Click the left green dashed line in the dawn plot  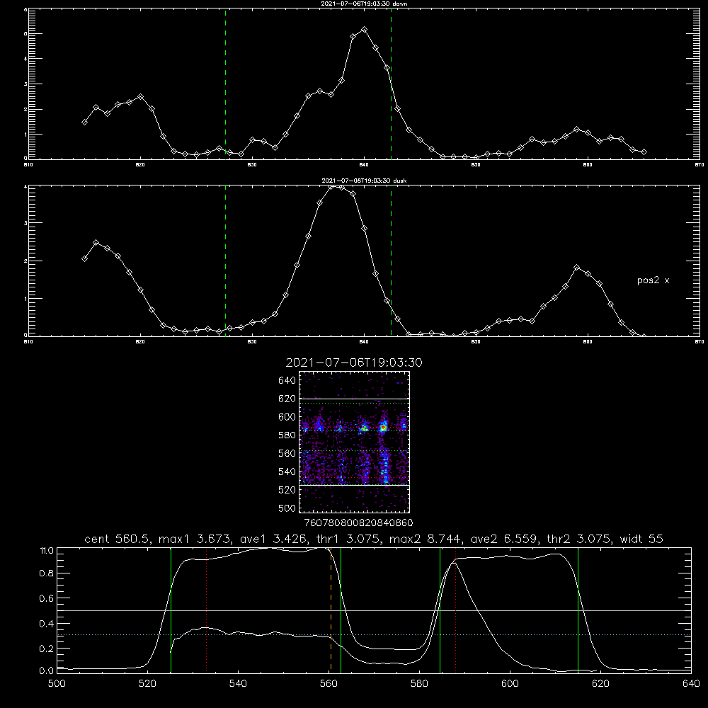225,84
